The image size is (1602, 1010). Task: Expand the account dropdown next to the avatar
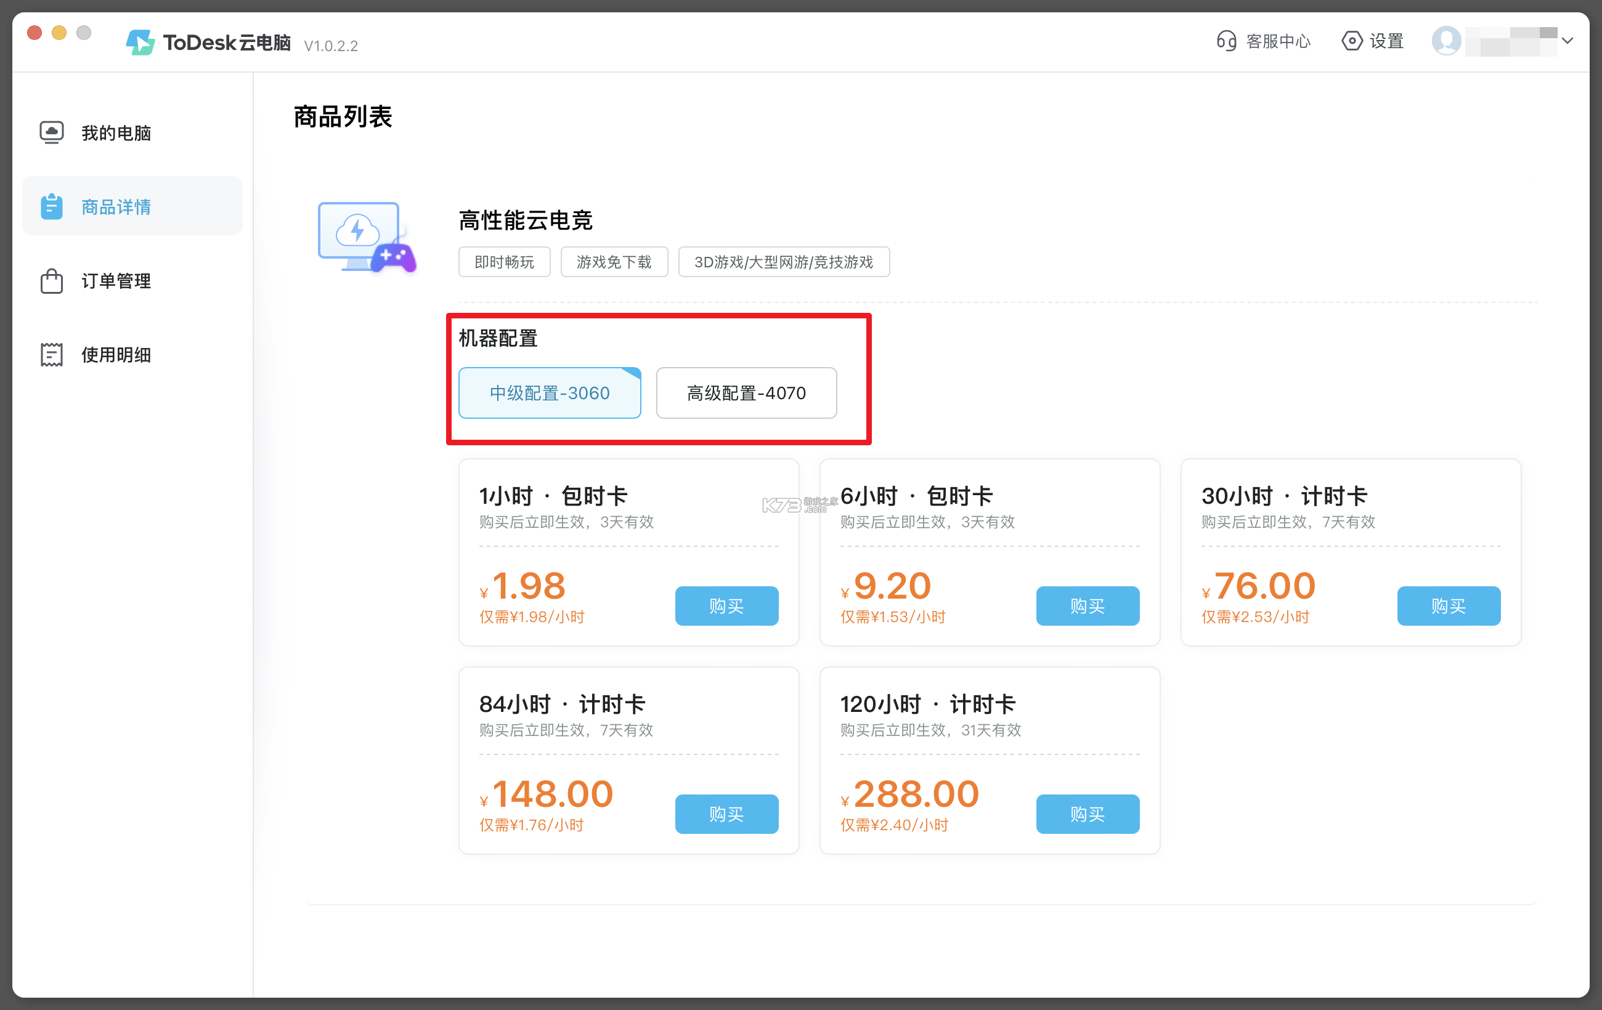tap(1568, 41)
